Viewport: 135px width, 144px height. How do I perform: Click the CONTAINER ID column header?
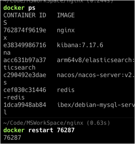(25, 15)
